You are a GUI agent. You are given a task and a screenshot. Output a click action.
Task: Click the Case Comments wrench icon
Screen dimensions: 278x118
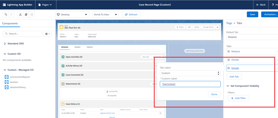pyautogui.click(x=63, y=75)
